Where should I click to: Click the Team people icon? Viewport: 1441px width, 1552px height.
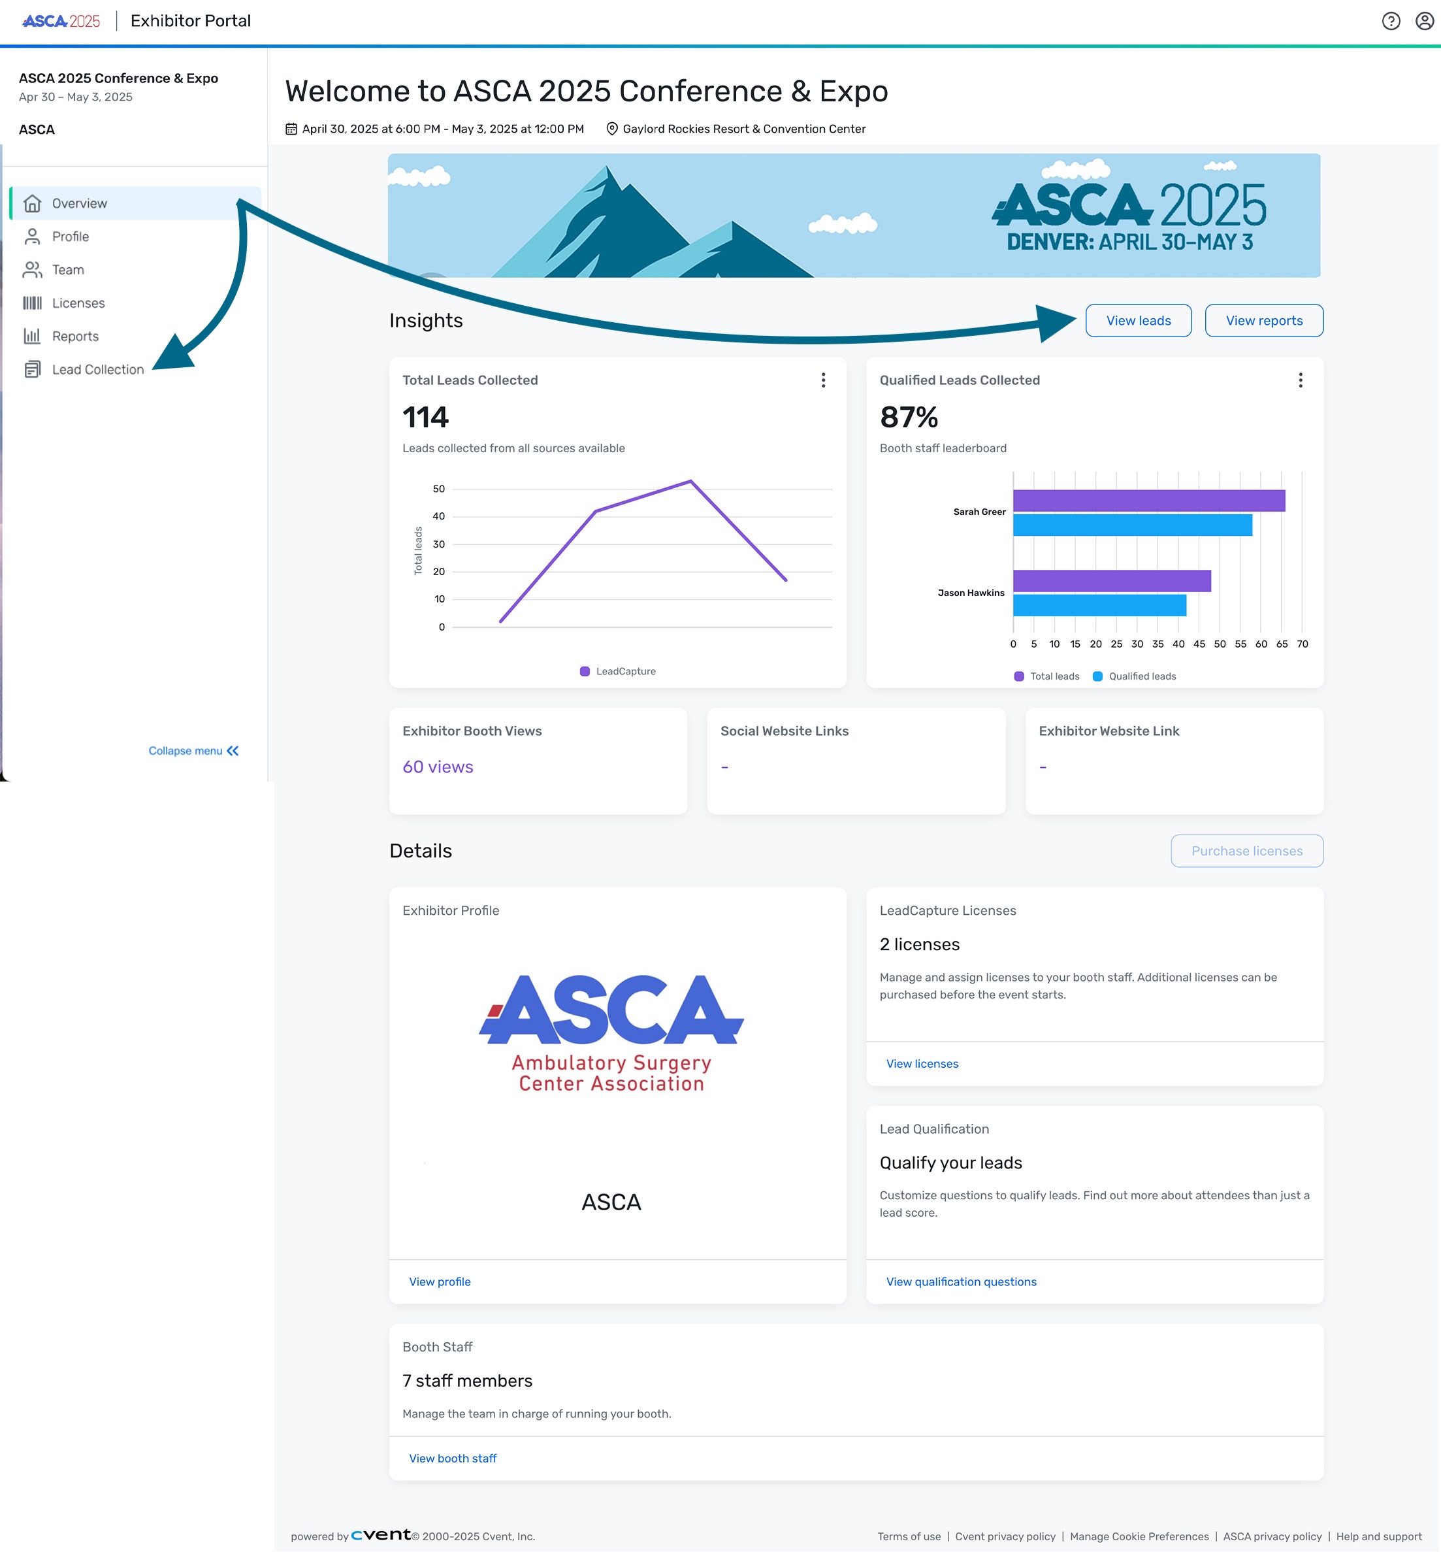32,270
